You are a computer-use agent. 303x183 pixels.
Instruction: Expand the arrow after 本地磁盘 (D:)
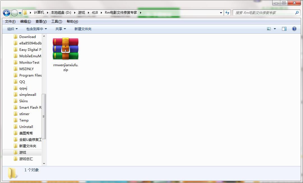(75, 13)
